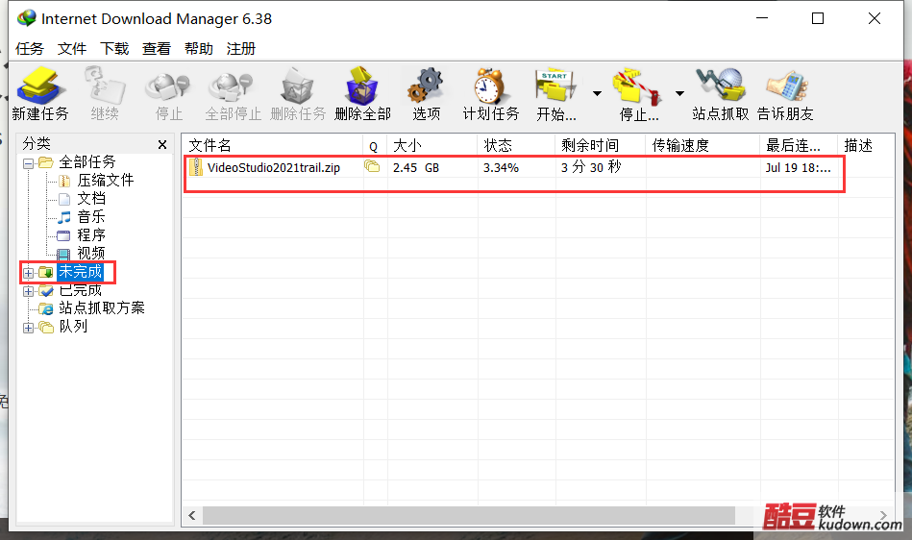This screenshot has height=540, width=912.
Task: Click the 2.45 GB size cell
Action: (x=416, y=168)
